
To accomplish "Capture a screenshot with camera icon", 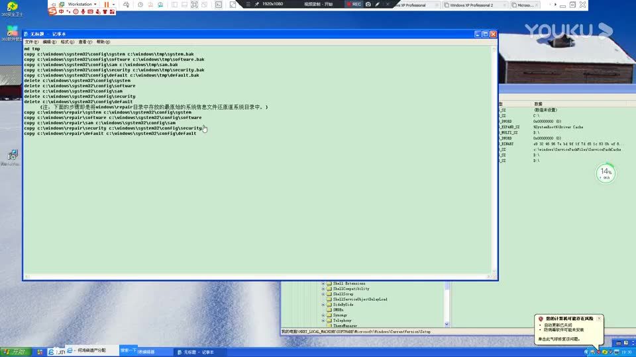I will pyautogui.click(x=368, y=4).
